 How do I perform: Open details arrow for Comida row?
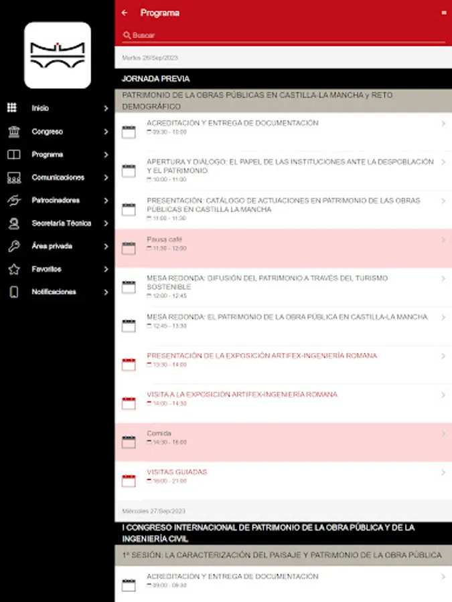tap(443, 433)
